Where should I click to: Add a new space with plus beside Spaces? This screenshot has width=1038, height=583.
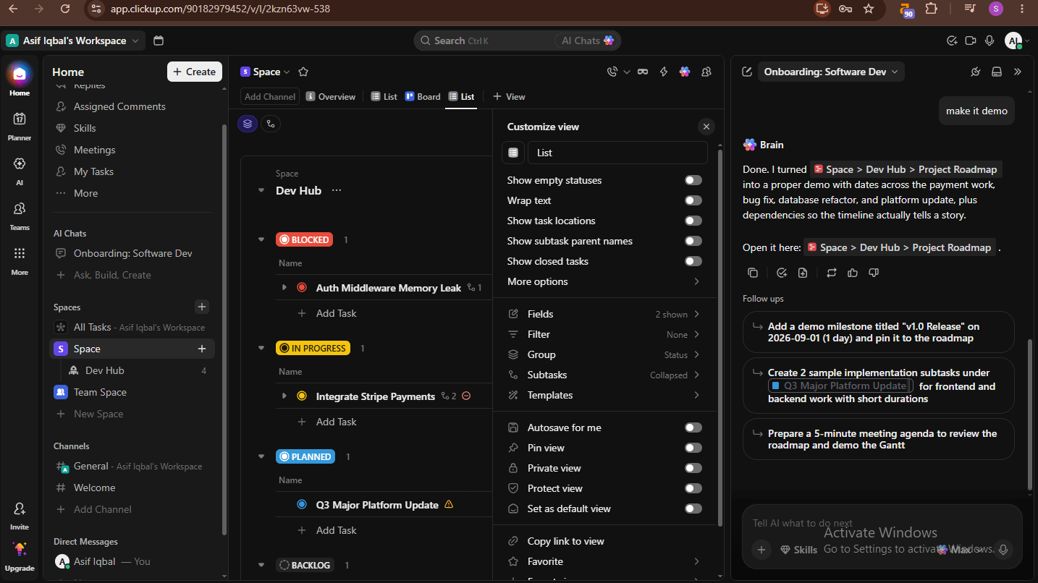pyautogui.click(x=202, y=307)
